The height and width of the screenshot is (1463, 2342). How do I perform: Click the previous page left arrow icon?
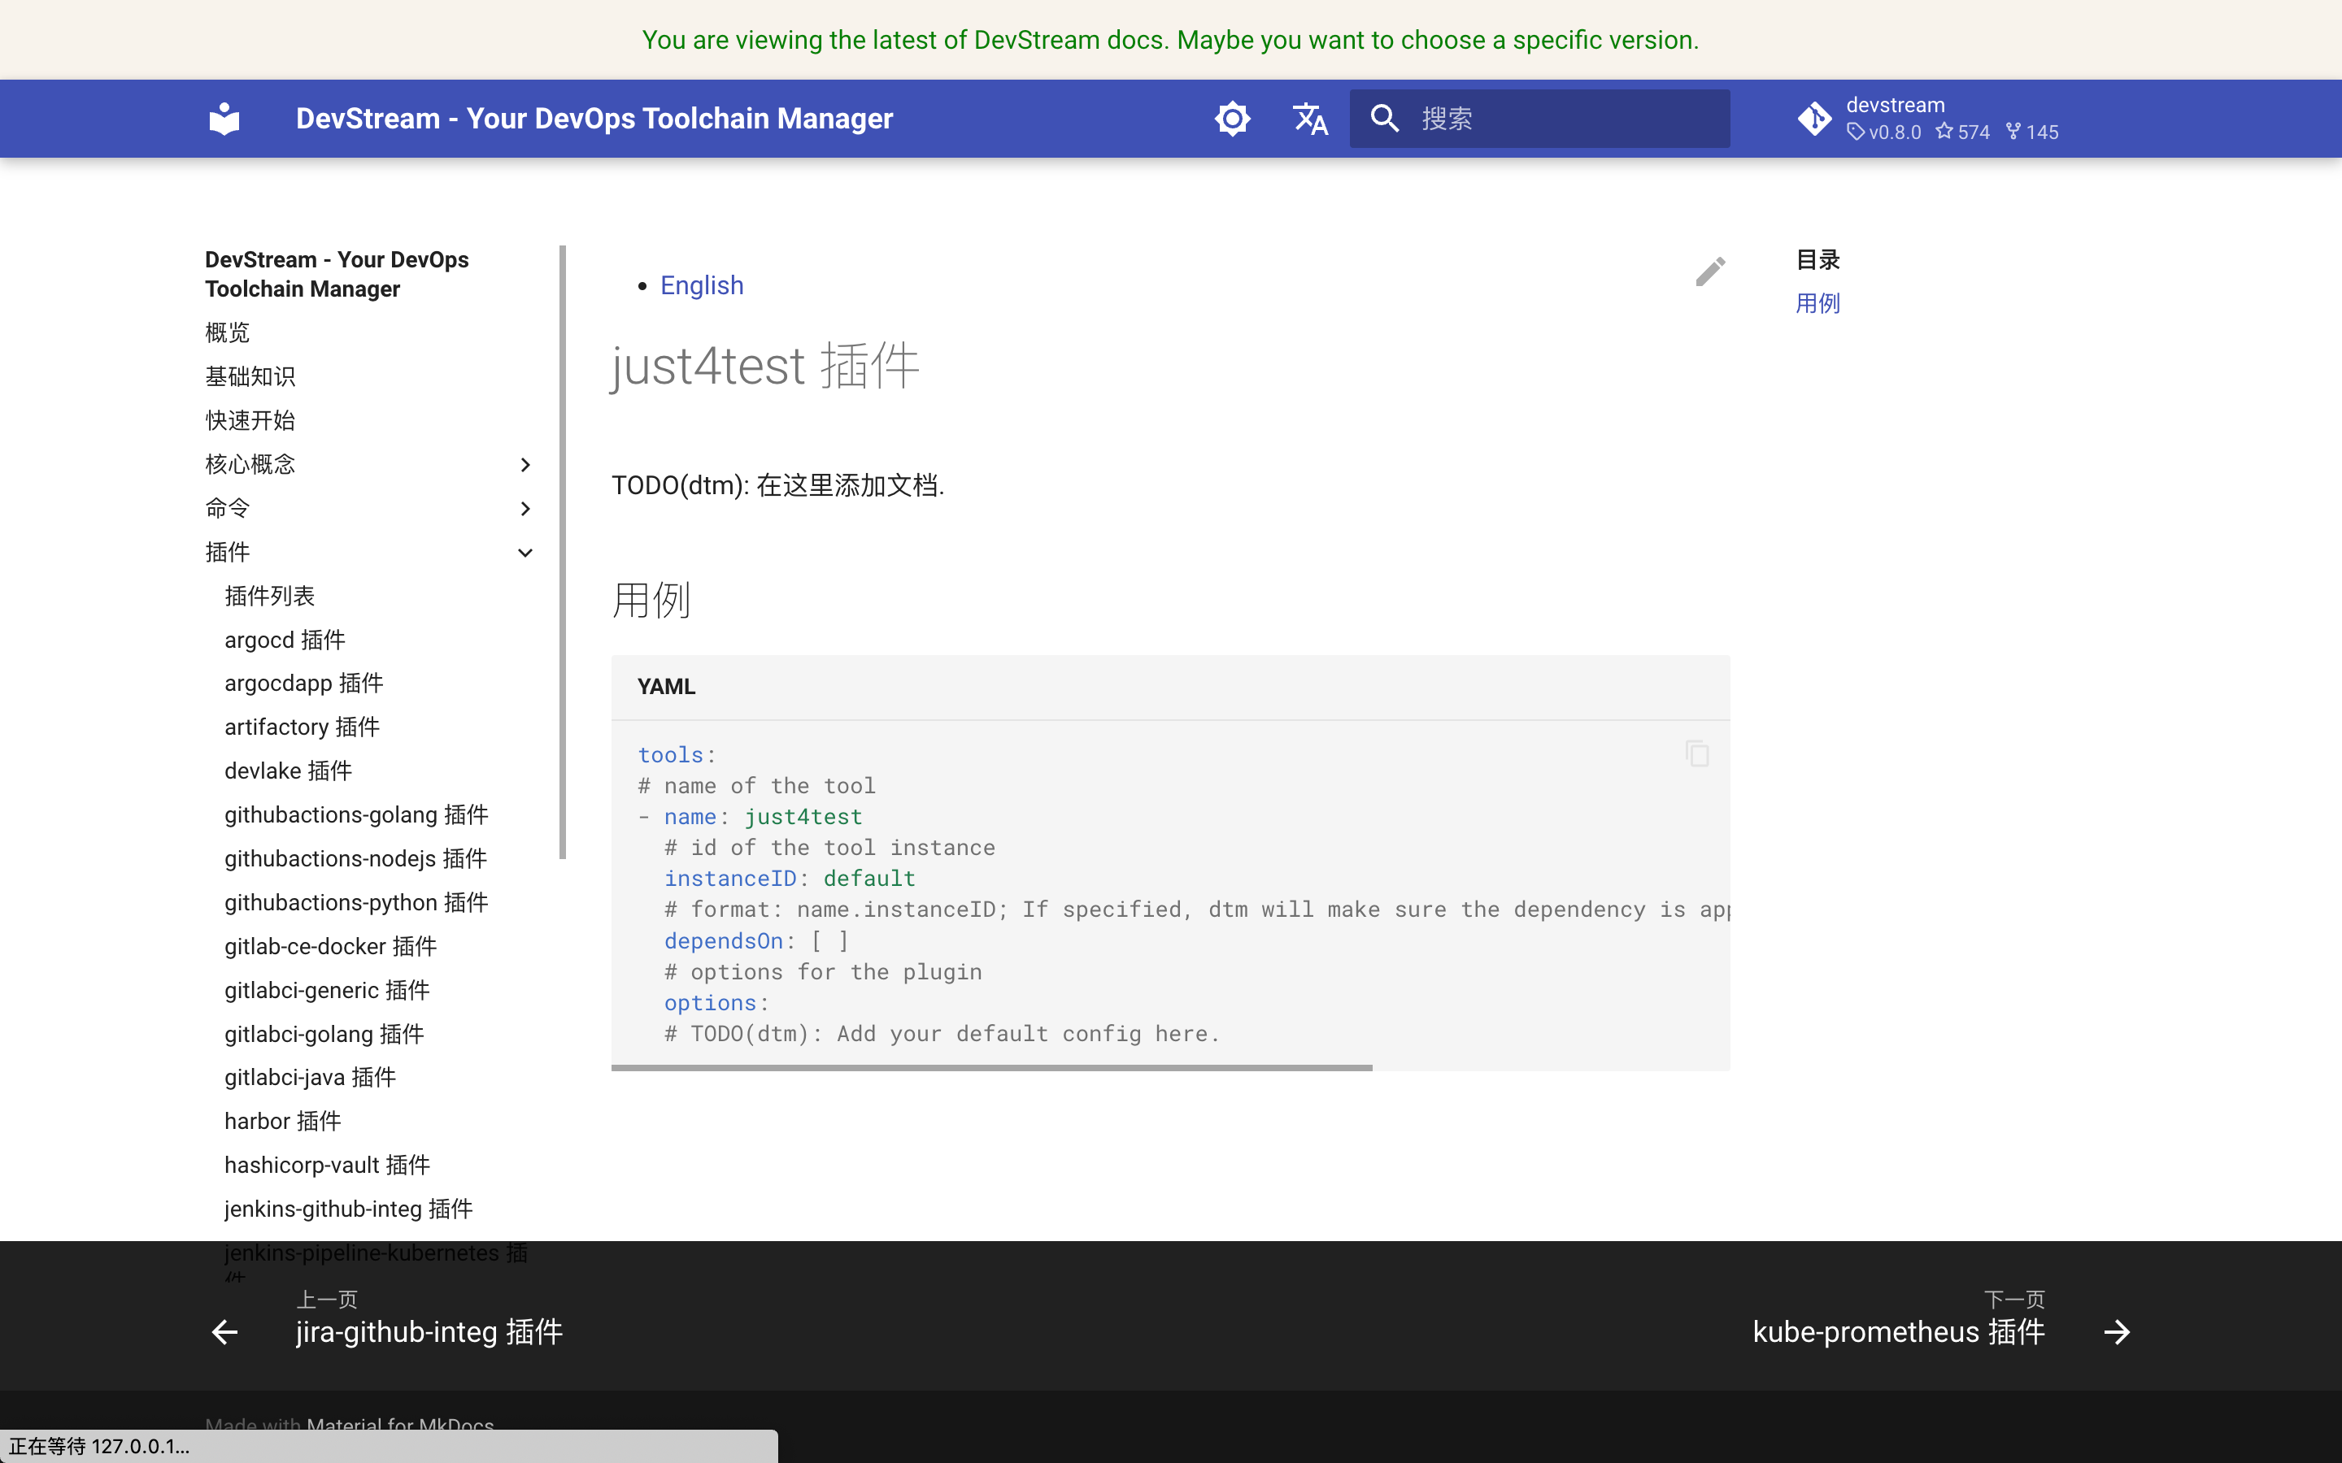pos(224,1332)
